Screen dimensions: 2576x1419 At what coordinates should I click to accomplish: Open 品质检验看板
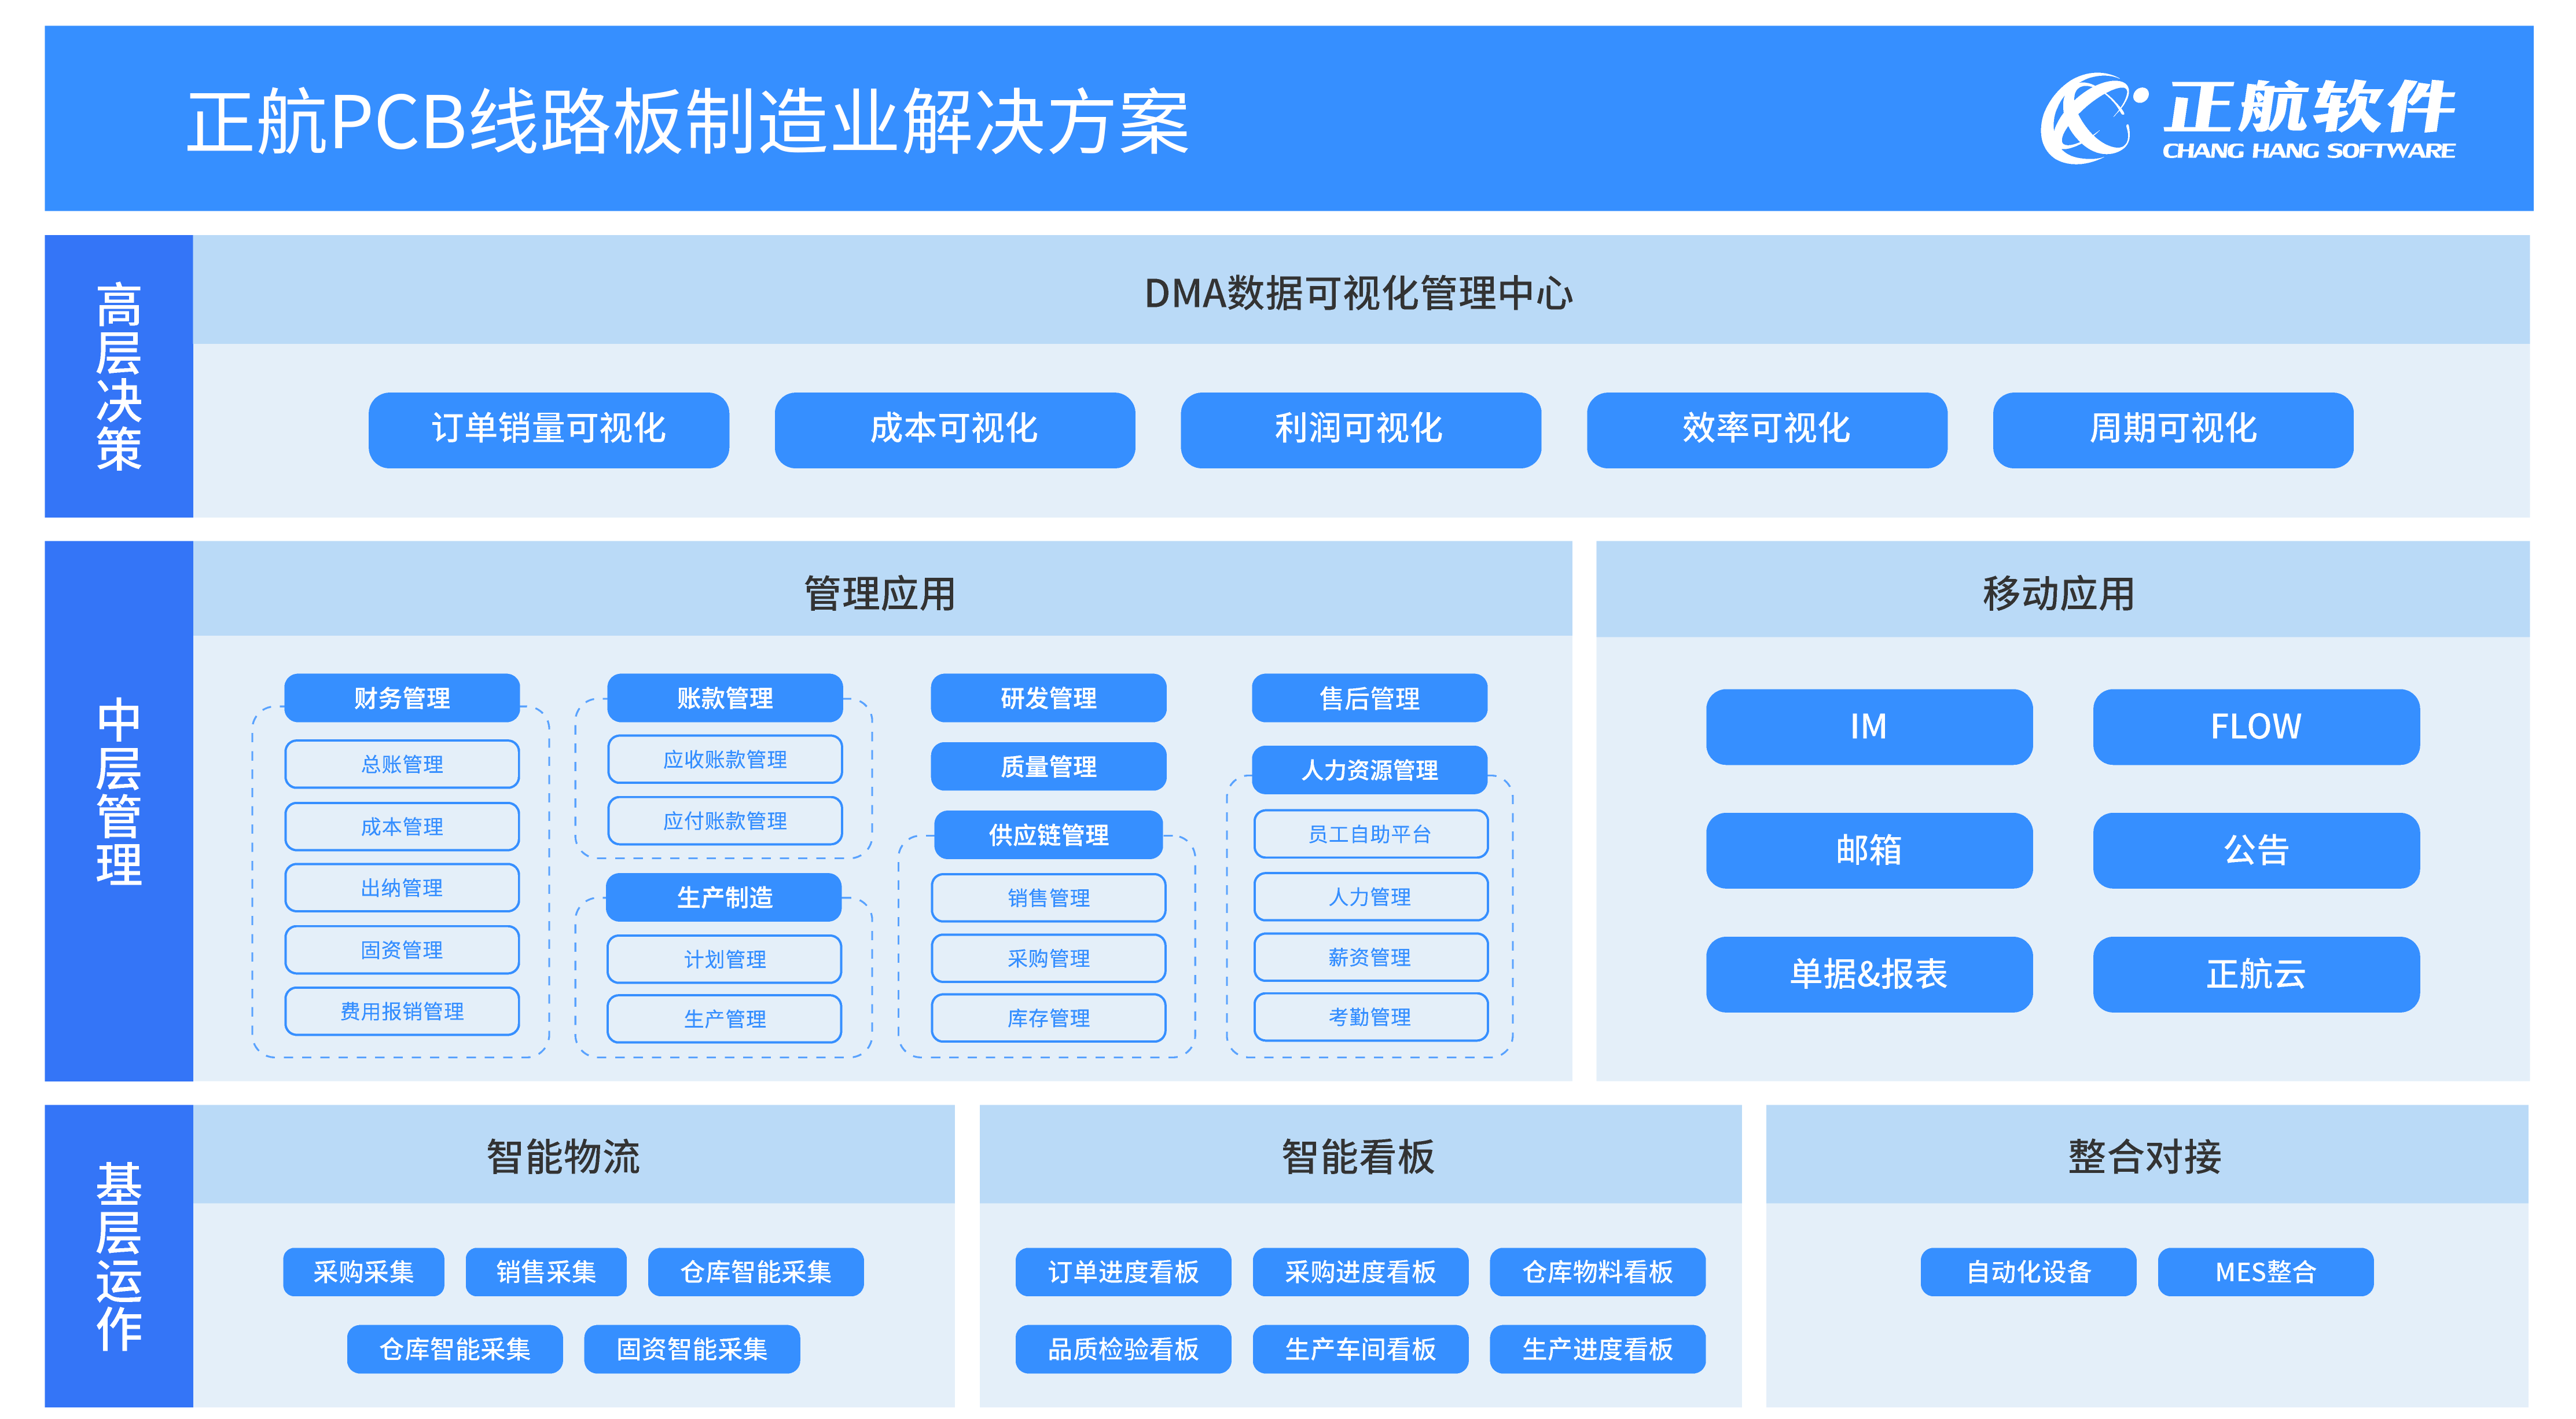[1123, 1349]
